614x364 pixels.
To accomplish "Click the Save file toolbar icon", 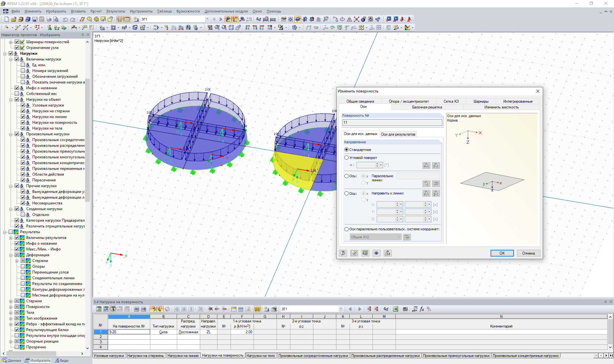I will click(x=35, y=19).
